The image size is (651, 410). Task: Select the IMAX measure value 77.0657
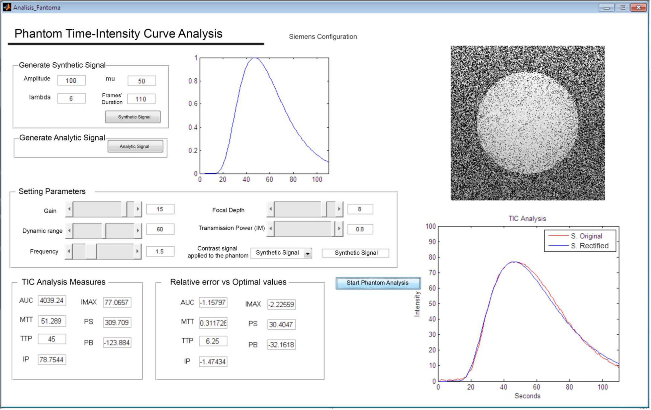[117, 303]
